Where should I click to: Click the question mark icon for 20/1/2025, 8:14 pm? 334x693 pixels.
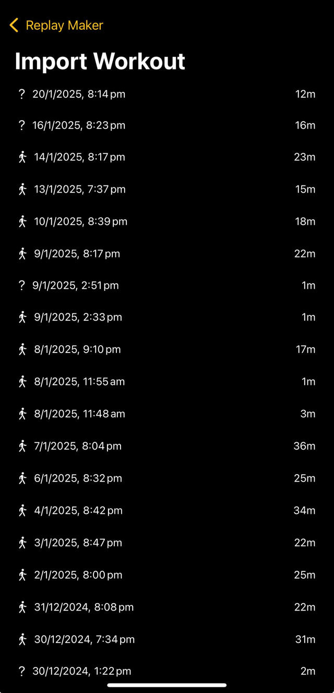[21, 94]
